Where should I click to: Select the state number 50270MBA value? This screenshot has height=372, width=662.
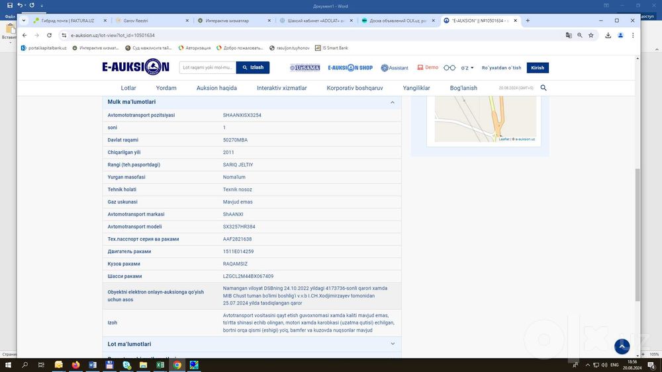point(235,140)
